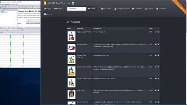Screen dimensions: 187x105
Task: View details of Carrot Juice (1000ml)
Action: coord(156,67)
